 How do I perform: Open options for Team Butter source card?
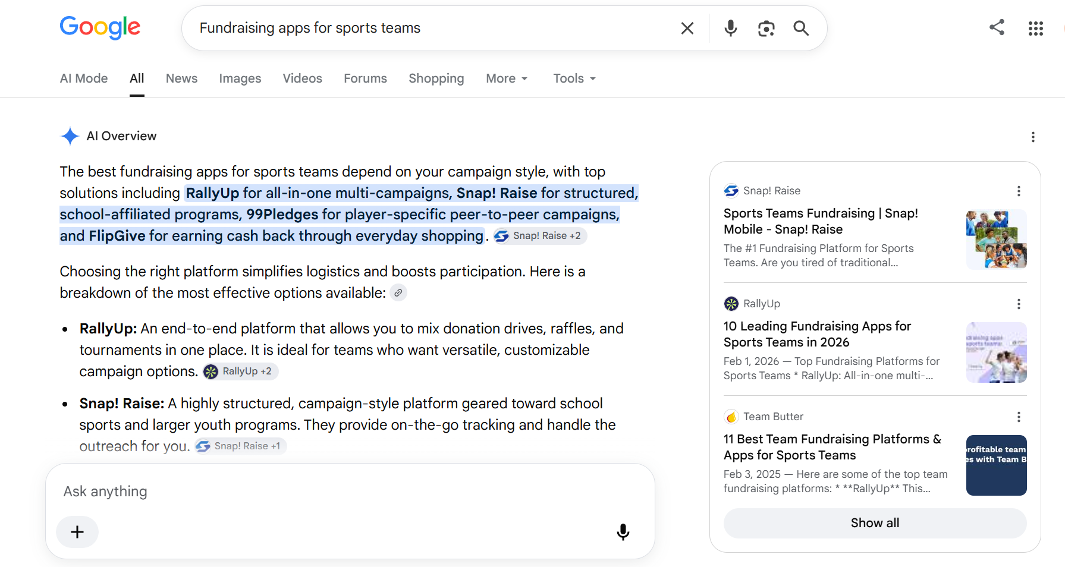[1019, 417]
